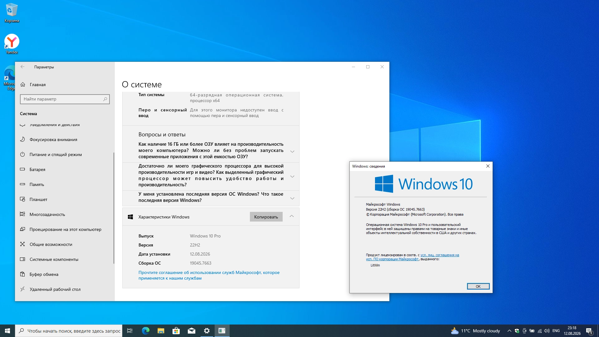The width and height of the screenshot is (599, 337).
Task: Click the settings sidebar scrollbar
Action: [114, 208]
